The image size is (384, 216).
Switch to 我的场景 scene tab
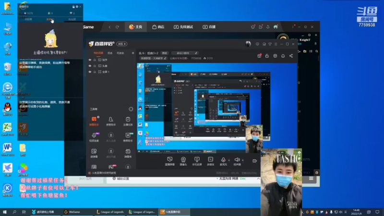pyautogui.click(x=98, y=53)
